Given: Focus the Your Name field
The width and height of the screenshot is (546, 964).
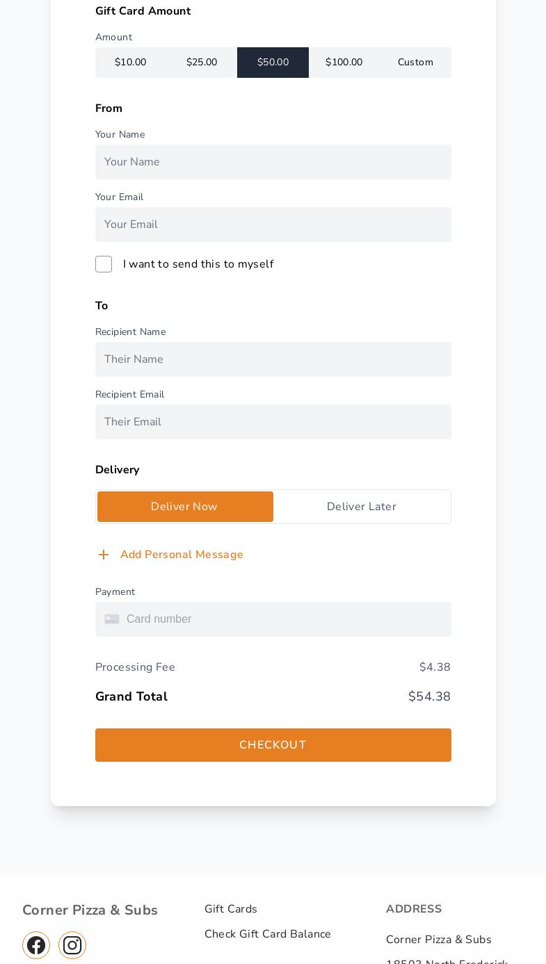Looking at the screenshot, I should (273, 162).
